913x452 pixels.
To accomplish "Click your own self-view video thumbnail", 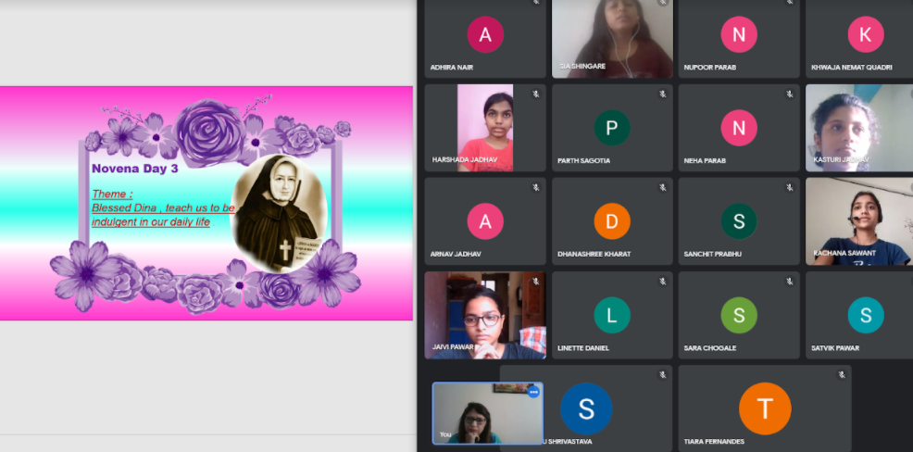I will (x=486, y=413).
